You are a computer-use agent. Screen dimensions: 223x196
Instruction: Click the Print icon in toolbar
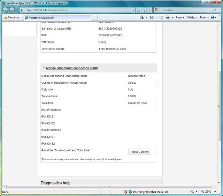tap(168, 17)
